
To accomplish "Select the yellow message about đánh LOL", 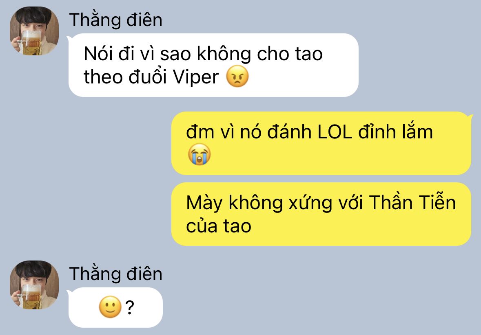I will (321, 143).
